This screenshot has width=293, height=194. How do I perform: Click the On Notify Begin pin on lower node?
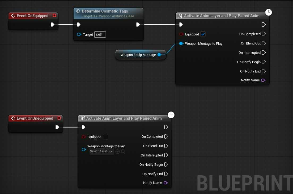(x=166, y=164)
